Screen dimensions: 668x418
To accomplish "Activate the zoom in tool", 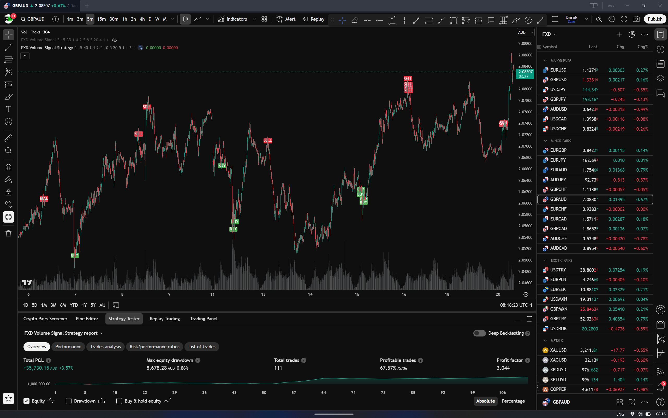I will (x=9, y=150).
